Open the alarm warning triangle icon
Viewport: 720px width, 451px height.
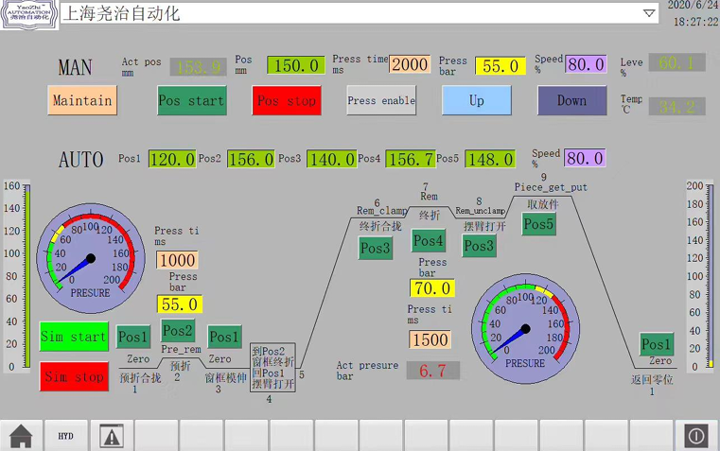coord(112,436)
